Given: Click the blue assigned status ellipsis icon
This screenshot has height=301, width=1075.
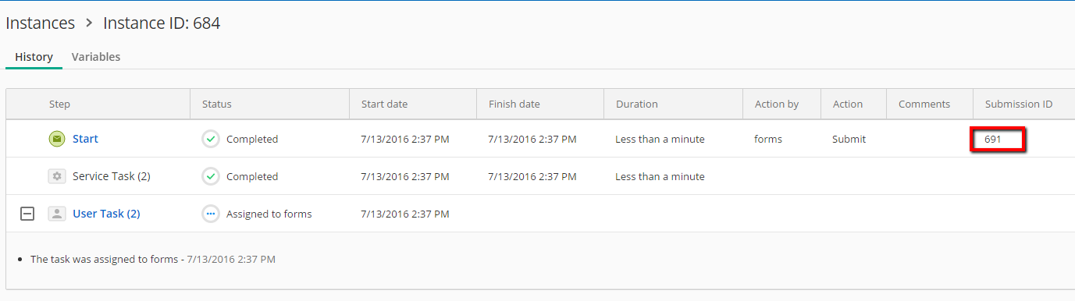Looking at the screenshot, I should coord(211,214).
